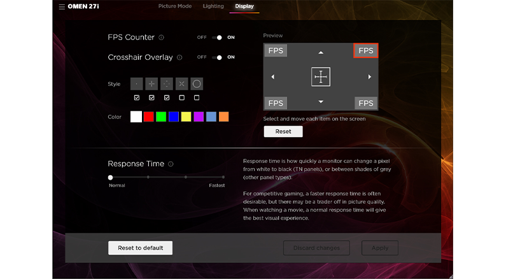Pick the yellow crosshair color
The width and height of the screenshot is (506, 279).
pyautogui.click(x=186, y=117)
